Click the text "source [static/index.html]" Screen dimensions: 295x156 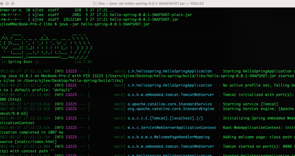(28, 142)
